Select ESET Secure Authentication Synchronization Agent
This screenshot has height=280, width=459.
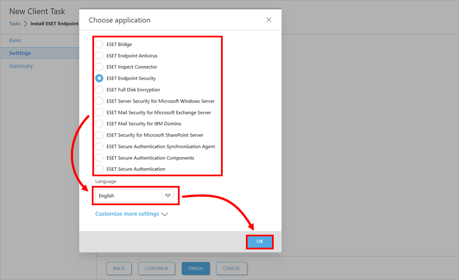coord(100,146)
